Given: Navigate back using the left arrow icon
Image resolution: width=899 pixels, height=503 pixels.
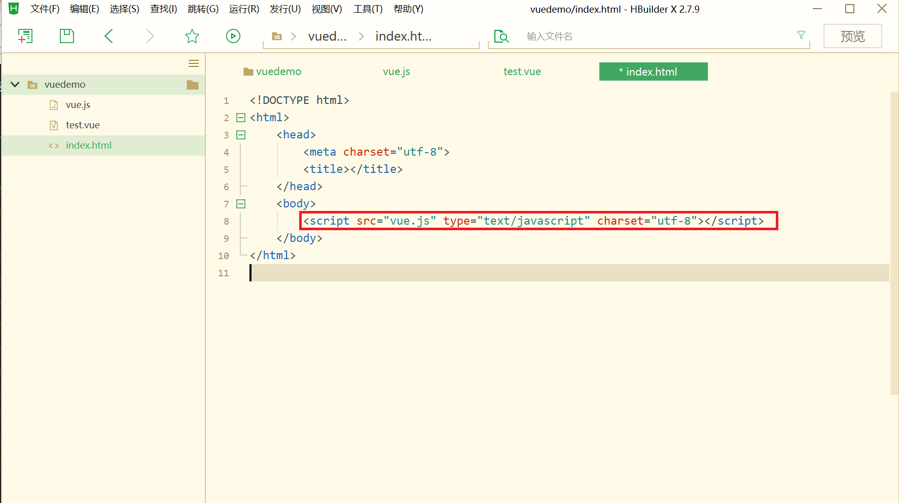Looking at the screenshot, I should point(109,35).
